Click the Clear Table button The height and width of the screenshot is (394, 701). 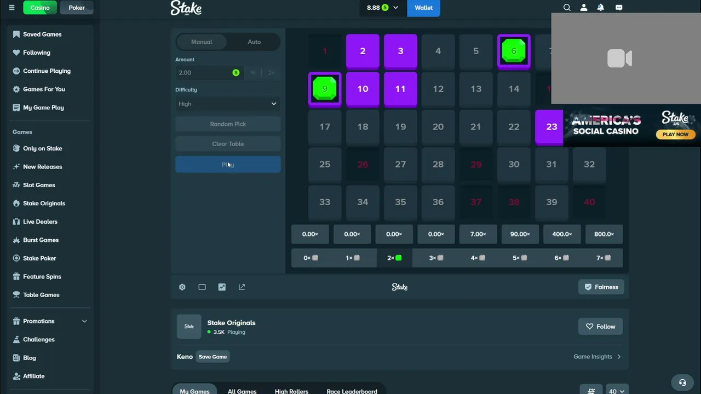click(x=228, y=143)
